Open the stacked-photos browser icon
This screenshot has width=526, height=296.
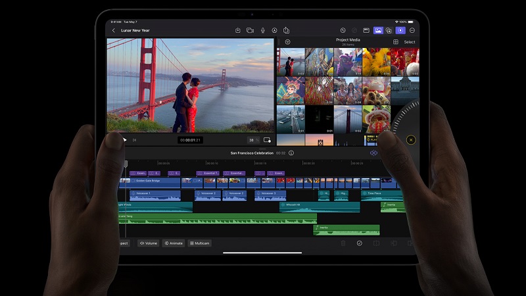tap(389, 30)
